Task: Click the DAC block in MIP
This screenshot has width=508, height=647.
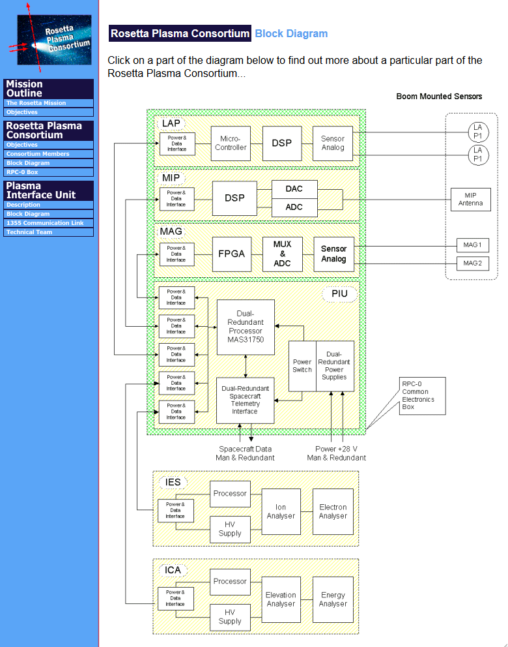Action: (294, 189)
